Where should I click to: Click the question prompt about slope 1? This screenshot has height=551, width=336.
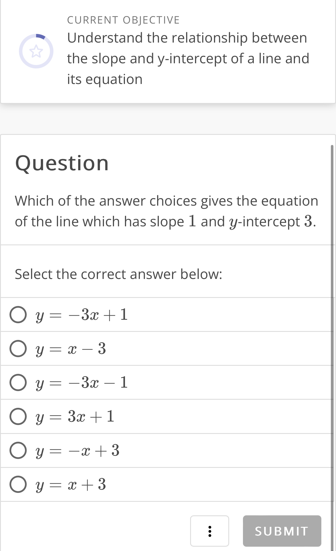tap(166, 211)
